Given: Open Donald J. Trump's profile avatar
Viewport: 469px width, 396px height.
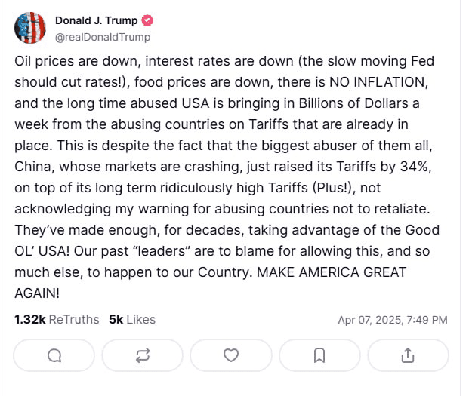Looking at the screenshot, I should pos(31,28).
